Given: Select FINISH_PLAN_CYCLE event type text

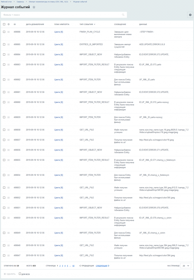Looking at the screenshot, I should point(90,32).
